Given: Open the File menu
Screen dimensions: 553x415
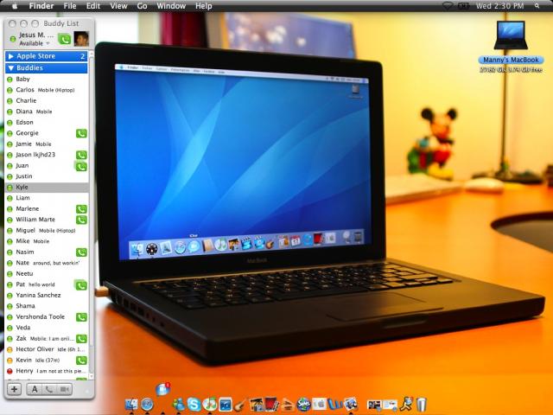Looking at the screenshot, I should tap(70, 6).
